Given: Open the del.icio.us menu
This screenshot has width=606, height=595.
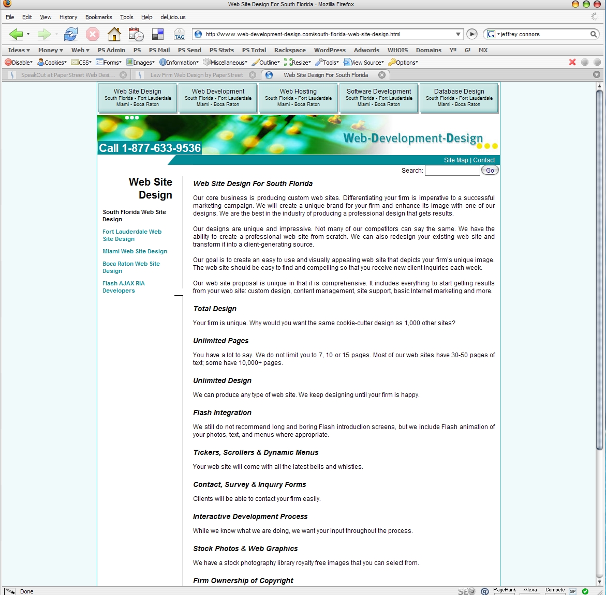Looking at the screenshot, I should (x=173, y=17).
